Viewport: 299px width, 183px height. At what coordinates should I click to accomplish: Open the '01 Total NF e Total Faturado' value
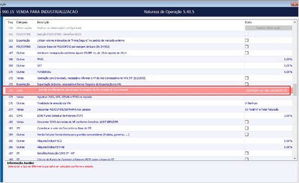262,109
